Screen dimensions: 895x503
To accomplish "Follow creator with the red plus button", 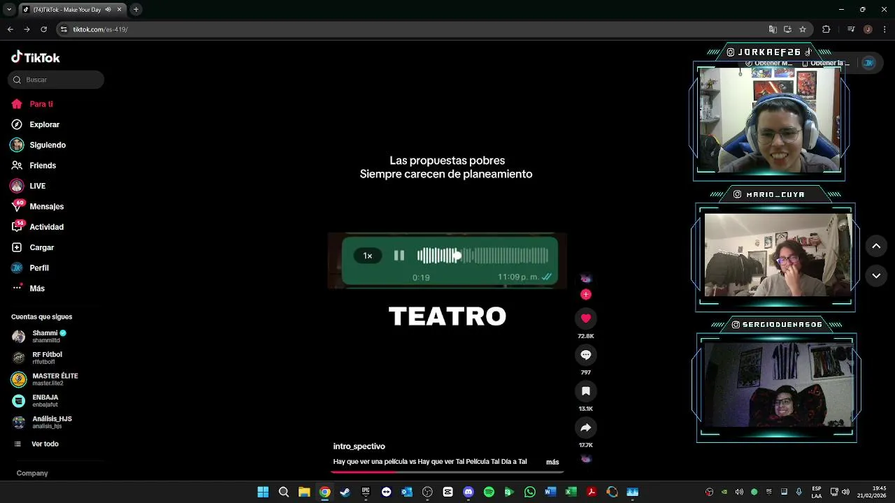I will 586,294.
